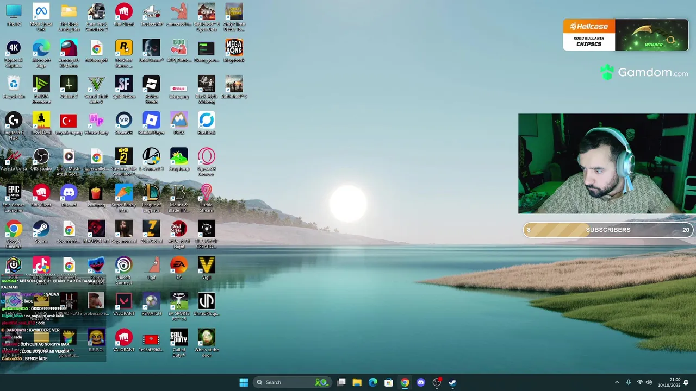Open File Explorer from the taskbar
This screenshot has width=696, height=391.
point(357,382)
